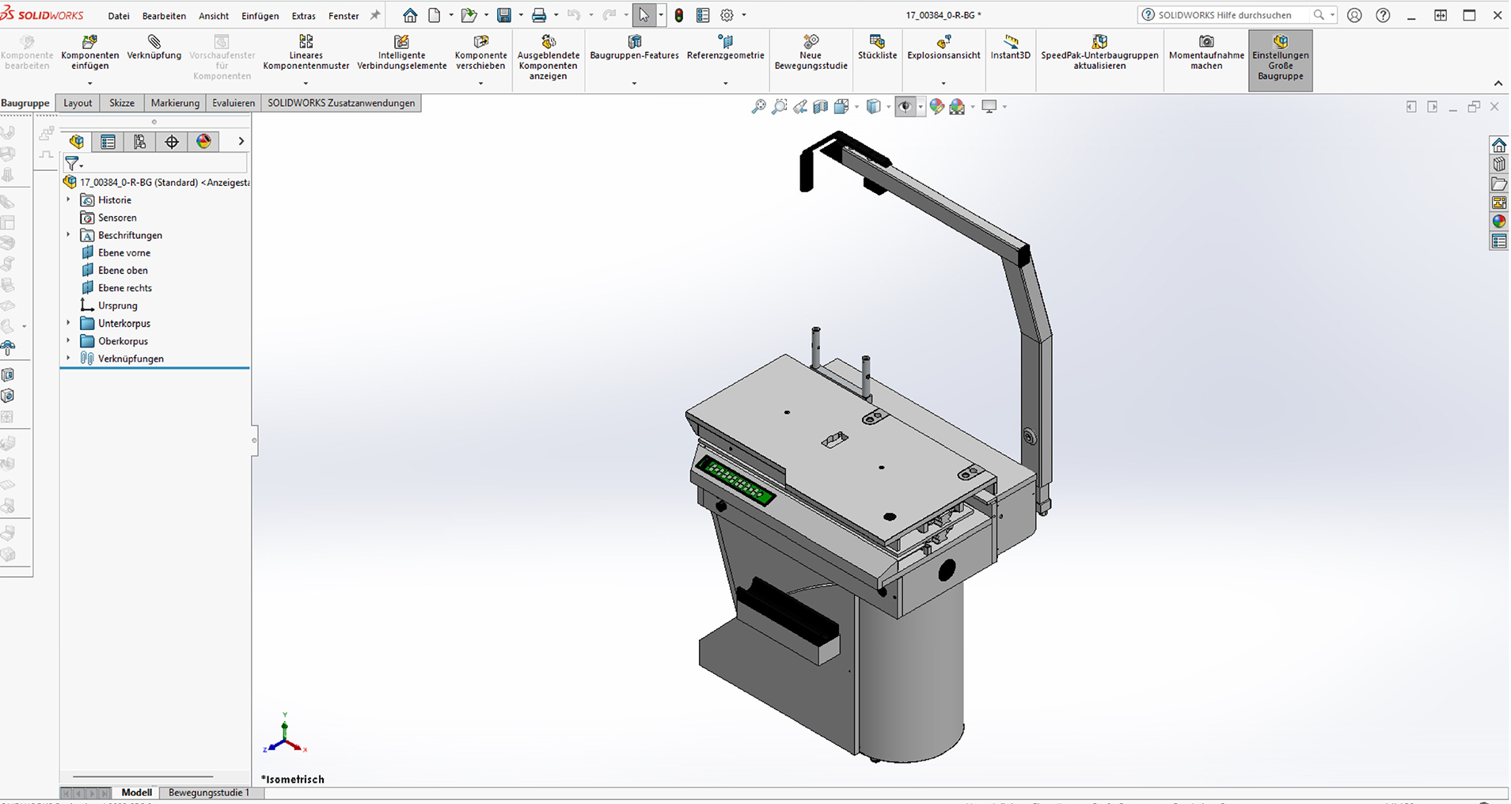Screen dimensions: 1511x804
Task: Click section view icon
Action: [821, 107]
